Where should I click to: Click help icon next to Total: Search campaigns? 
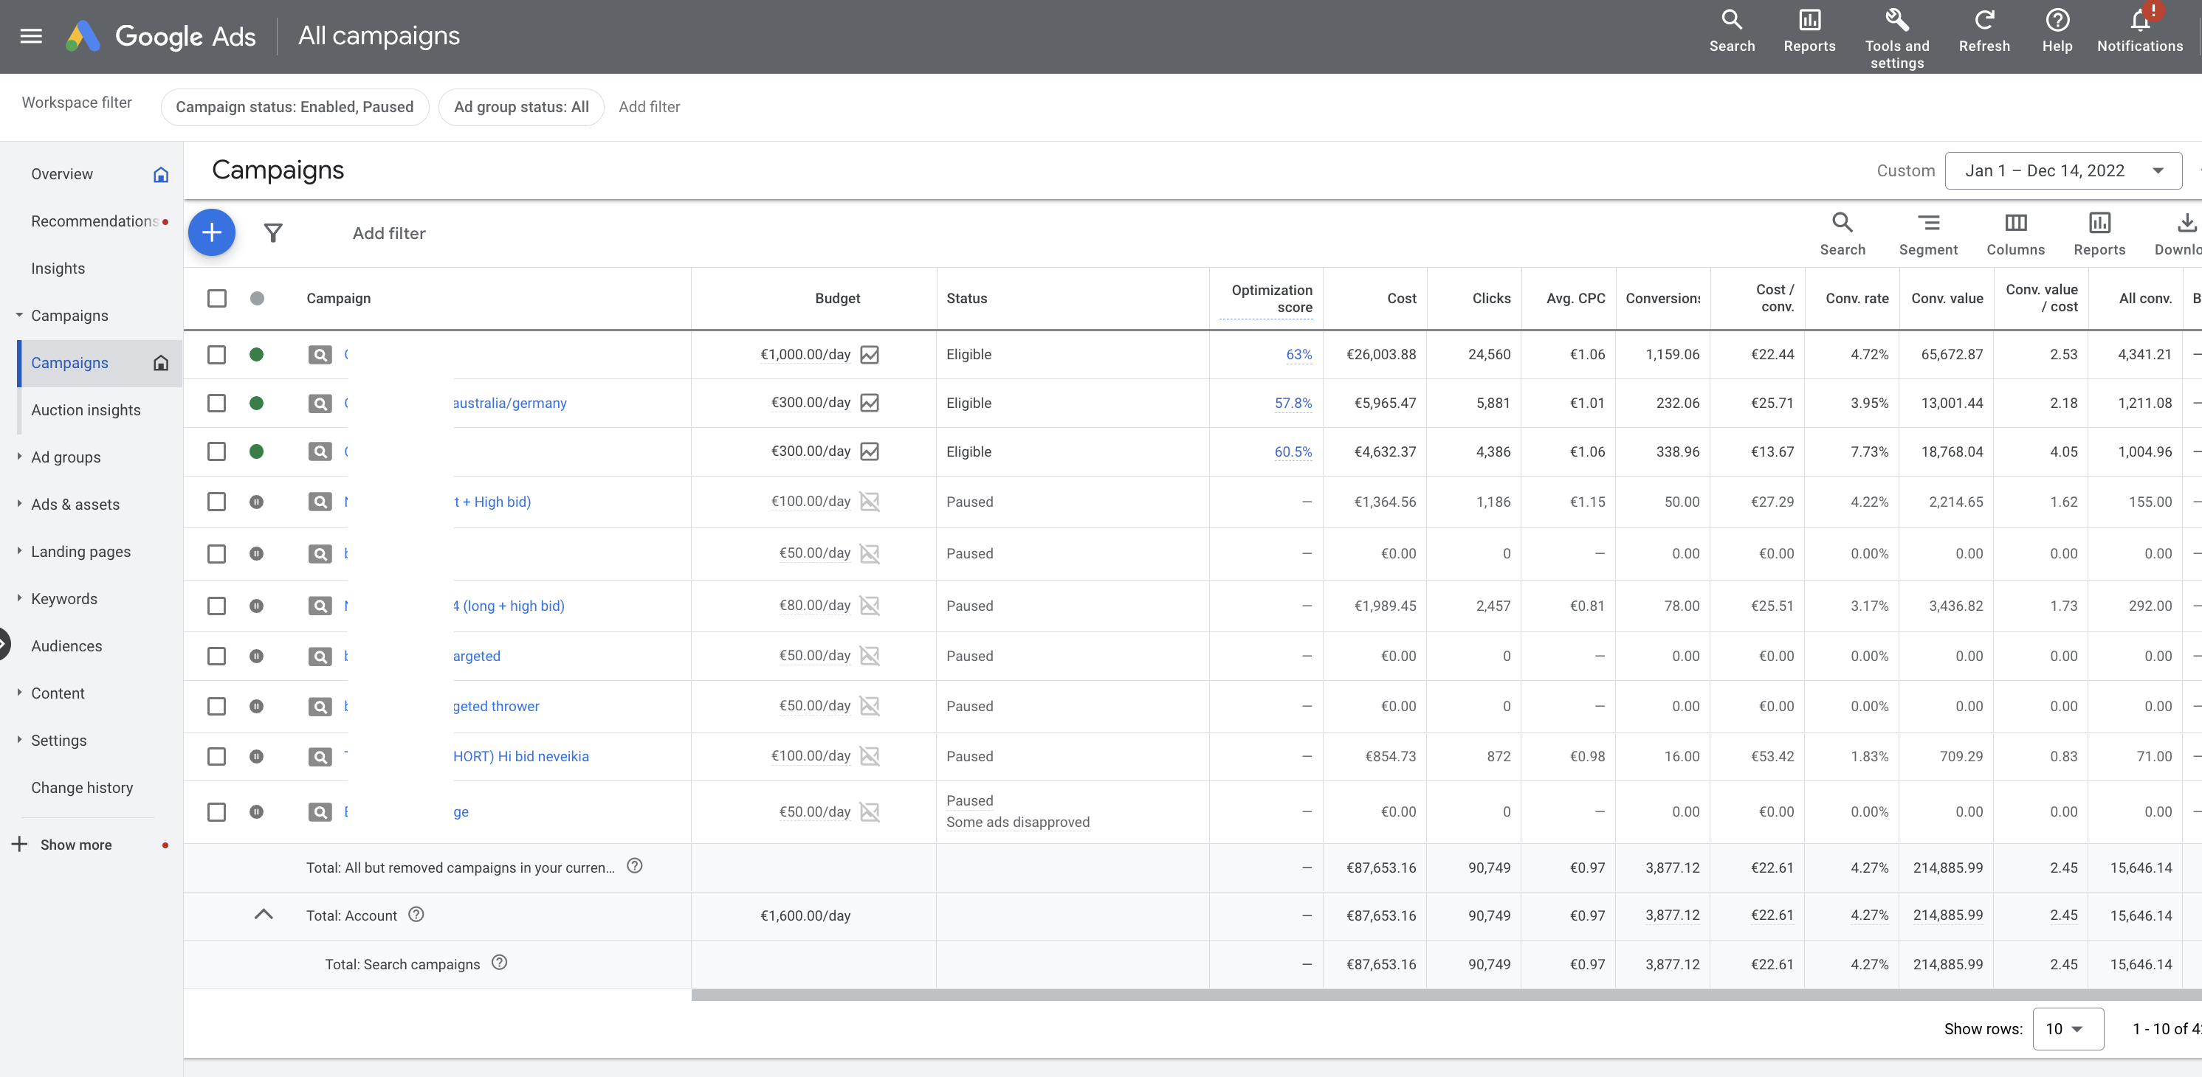point(499,963)
